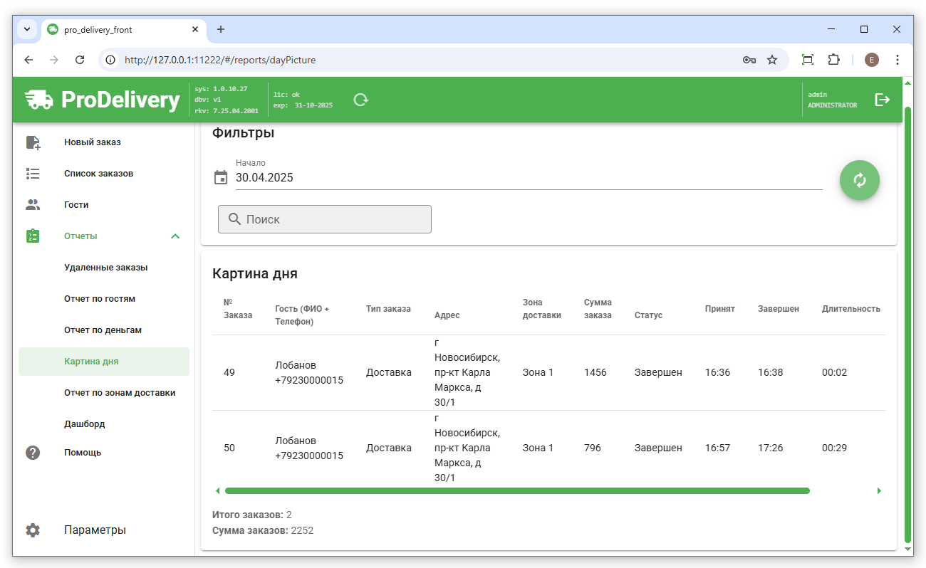Open Chrome three-dot menu
The width and height of the screenshot is (926, 568).
click(898, 60)
